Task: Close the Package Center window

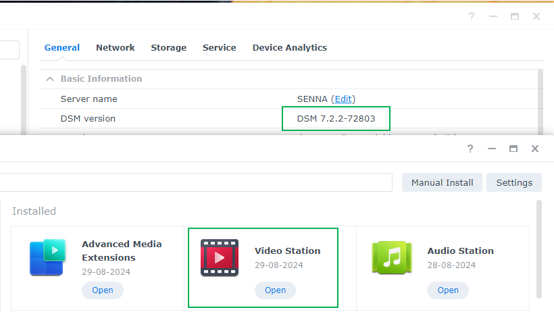Action: click(535, 148)
